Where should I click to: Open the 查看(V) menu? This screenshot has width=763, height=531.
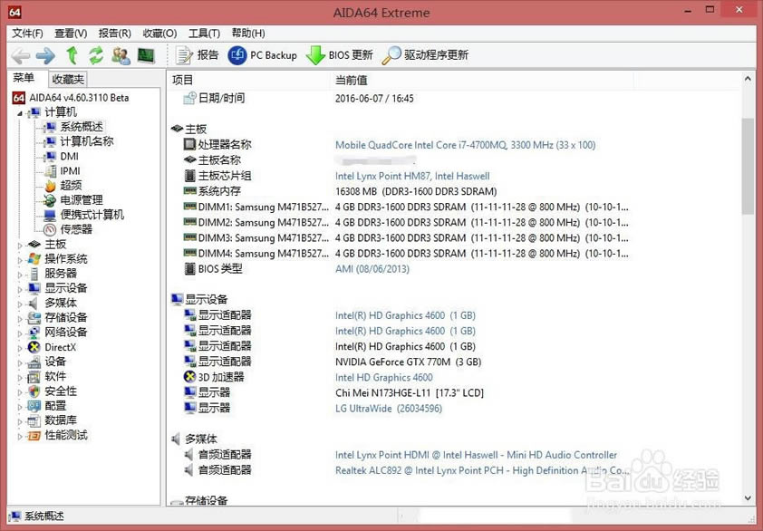click(x=71, y=34)
